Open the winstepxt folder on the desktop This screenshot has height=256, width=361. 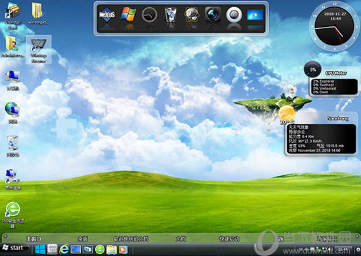(x=38, y=13)
